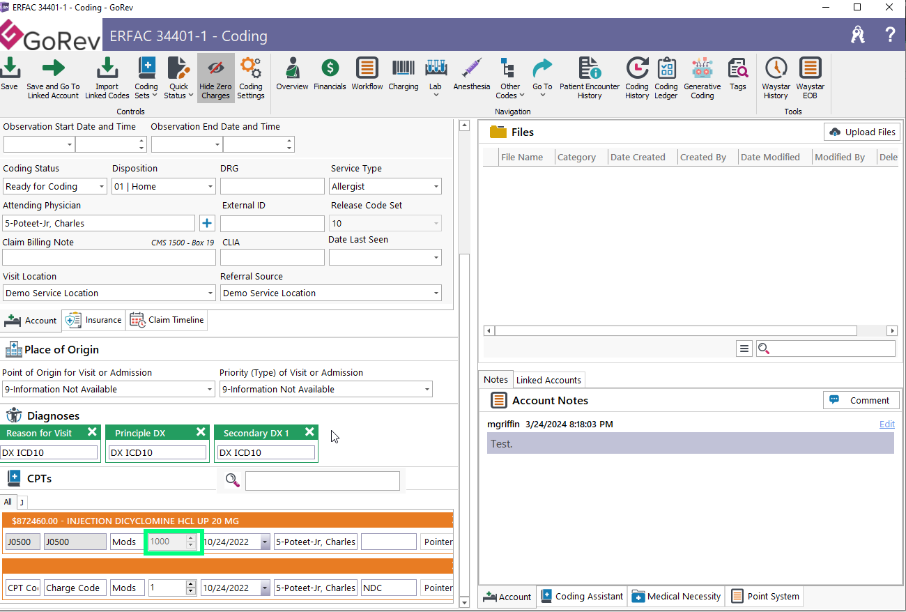Expand the Service Type dropdown
The height and width of the screenshot is (612, 906).
pos(436,186)
